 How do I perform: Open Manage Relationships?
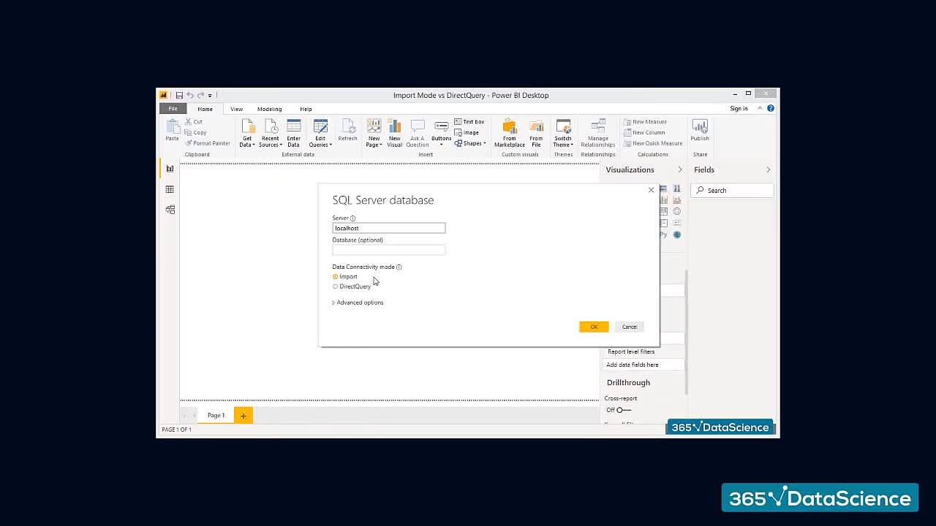click(598, 133)
